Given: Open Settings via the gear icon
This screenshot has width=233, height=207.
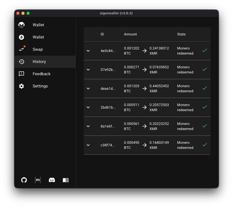Looking at the screenshot, I should tap(21, 86).
